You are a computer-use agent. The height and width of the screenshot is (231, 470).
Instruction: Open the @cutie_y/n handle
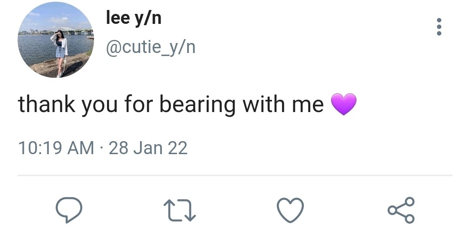point(151,46)
